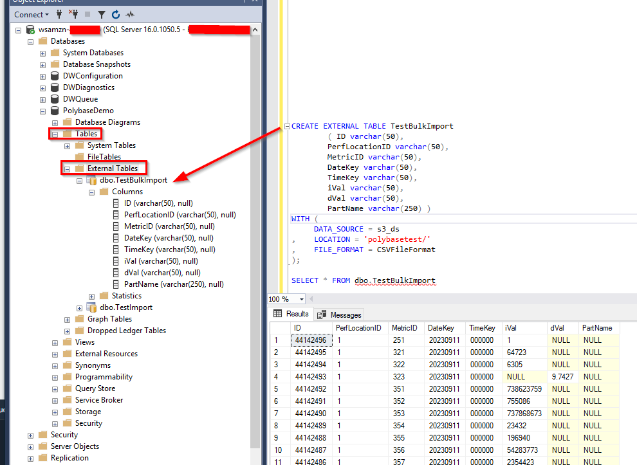Screen dimensions: 637x465
Task: Select the DWDiagnostics database icon
Action: click(55, 87)
